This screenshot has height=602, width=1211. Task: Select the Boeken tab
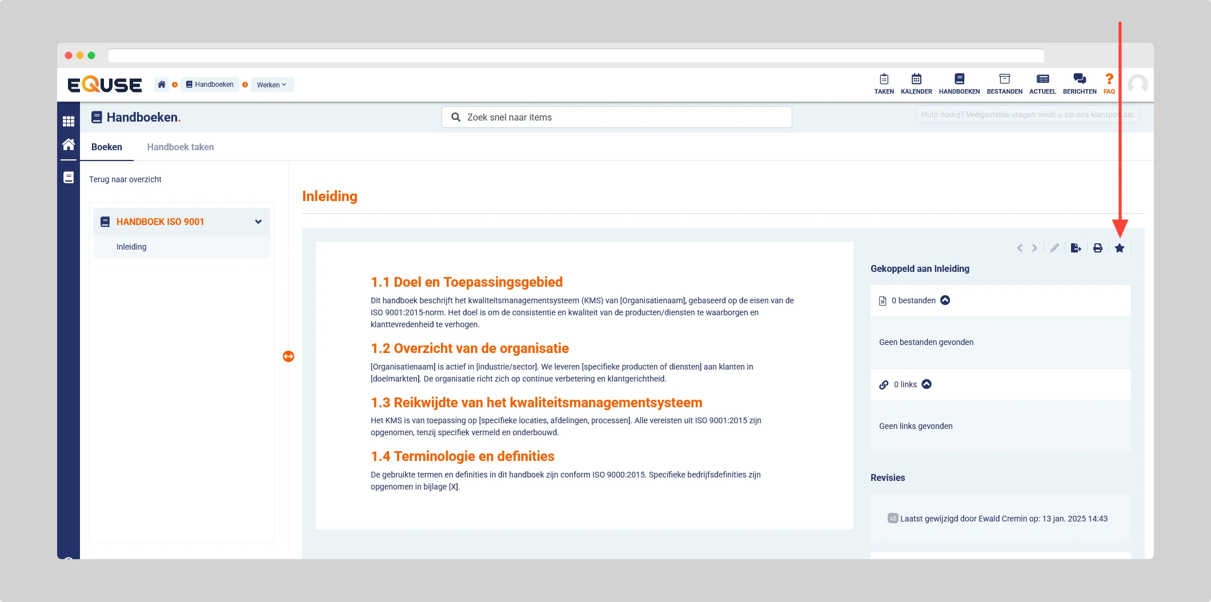(x=107, y=147)
